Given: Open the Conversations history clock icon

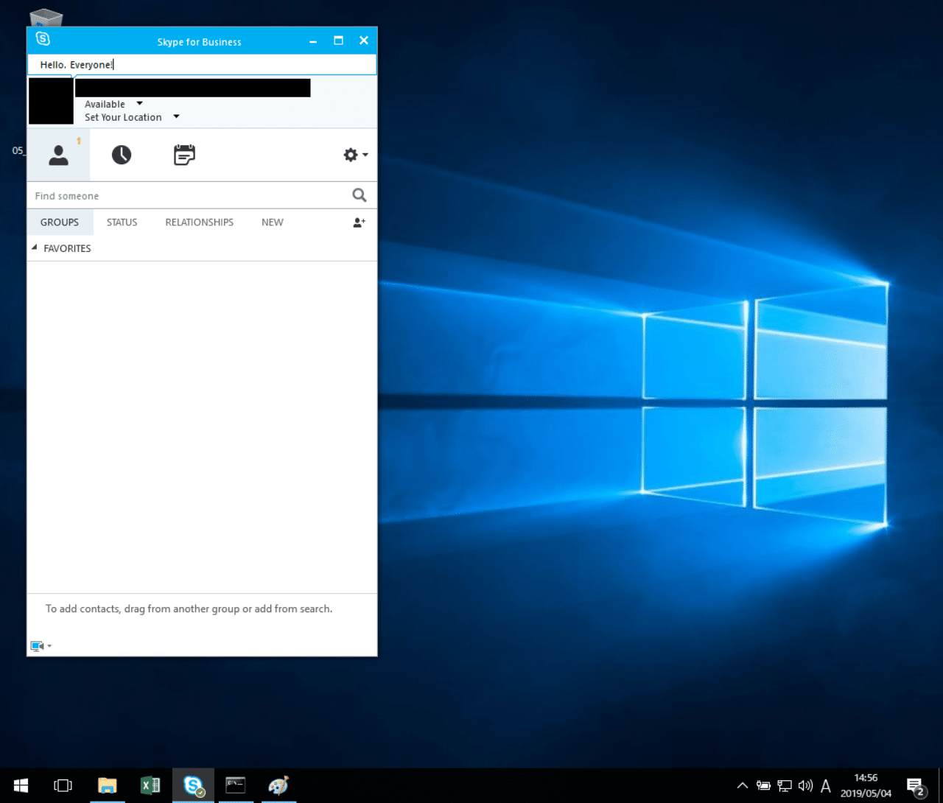Looking at the screenshot, I should (122, 155).
